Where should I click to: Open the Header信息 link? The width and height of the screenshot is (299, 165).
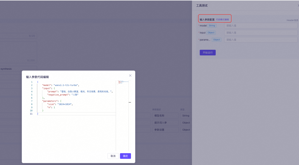[x=292, y=20]
